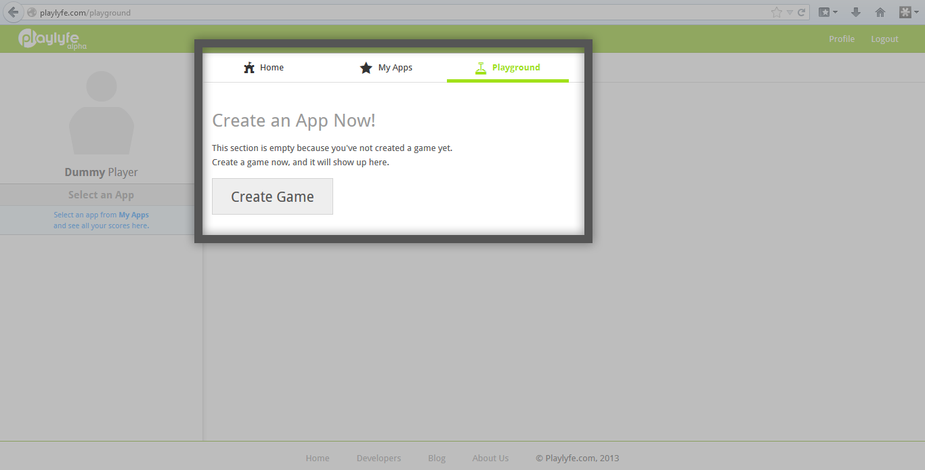Click the downloads arrow icon
This screenshot has height=470, width=925.
tap(856, 12)
